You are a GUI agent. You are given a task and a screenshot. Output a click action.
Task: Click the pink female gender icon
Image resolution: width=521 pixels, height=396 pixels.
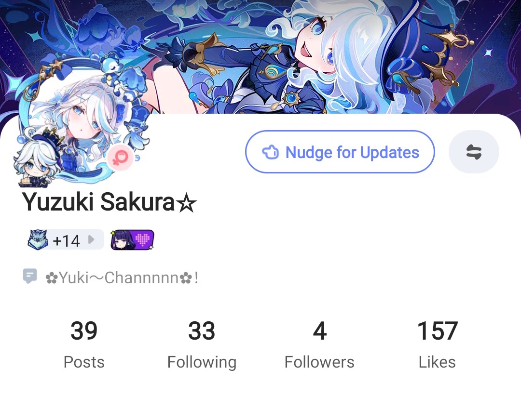coord(120,158)
